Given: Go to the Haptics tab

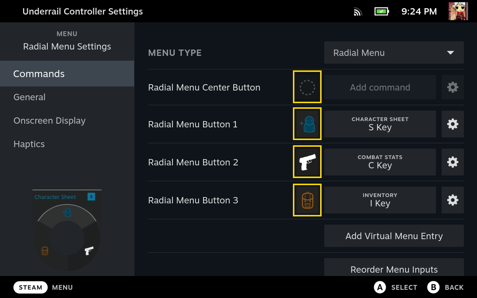Looking at the screenshot, I should [67, 144].
